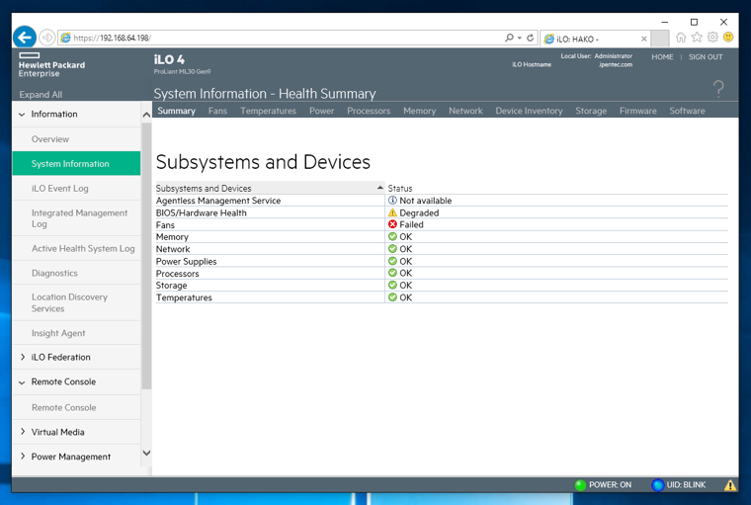Viewport: 751px width, 505px height.
Task: Switch to the Network tab
Action: [465, 111]
